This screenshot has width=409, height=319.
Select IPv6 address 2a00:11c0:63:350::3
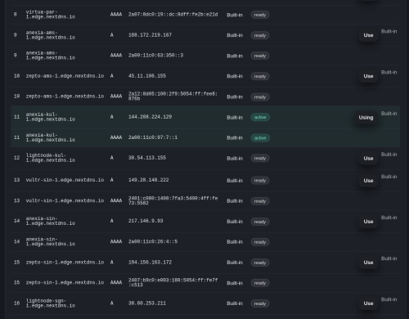(155, 56)
